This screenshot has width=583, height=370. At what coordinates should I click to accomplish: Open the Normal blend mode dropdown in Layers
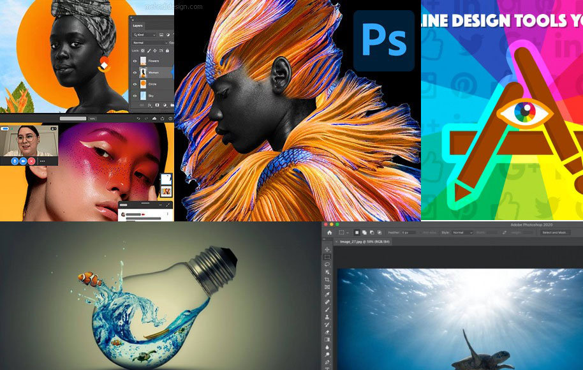(151, 43)
